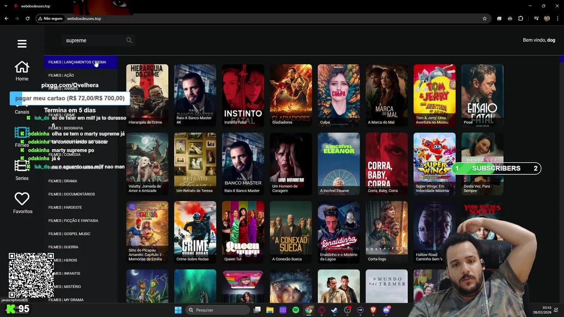Open the browser Extensions puzzle icon
Viewport: 564px width, 317px height.
click(520, 18)
